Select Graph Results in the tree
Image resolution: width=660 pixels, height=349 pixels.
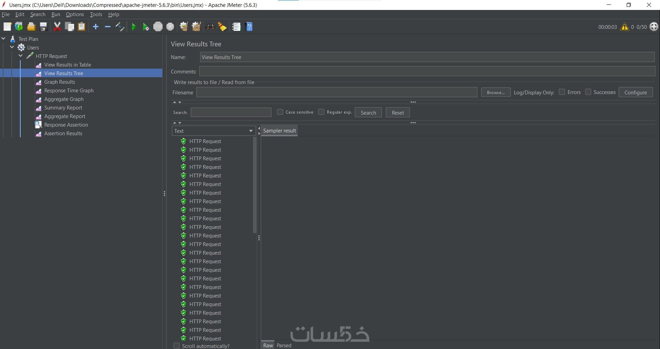point(59,82)
